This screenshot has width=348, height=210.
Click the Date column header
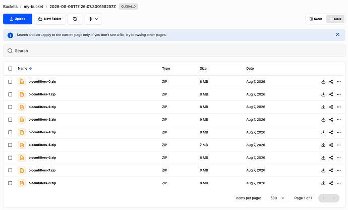(250, 69)
